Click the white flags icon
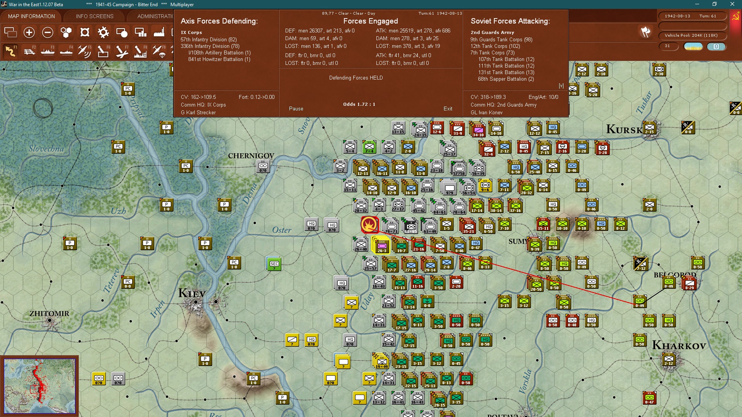This screenshot has height=417, width=742. (x=645, y=32)
